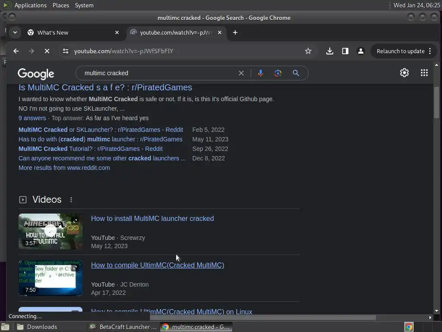Open the site information icon in the address bar
Screen dimensions: 442x332
tap(66, 51)
